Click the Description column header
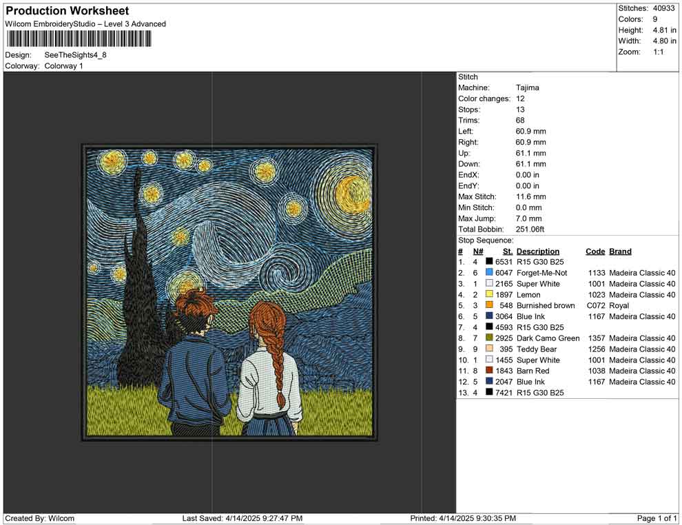Screen dimensions: 682x525 click(x=538, y=251)
